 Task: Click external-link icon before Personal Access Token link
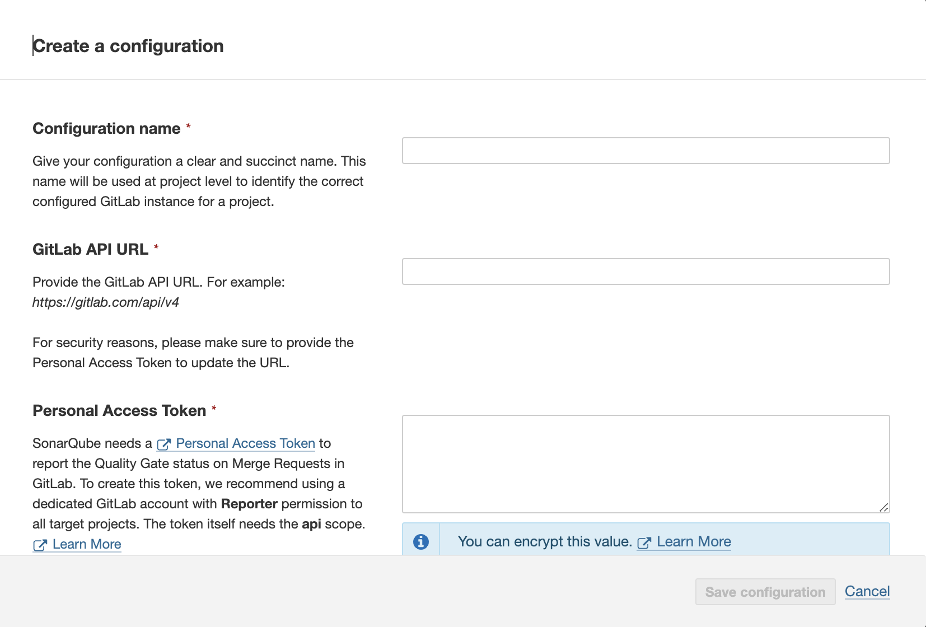click(163, 444)
